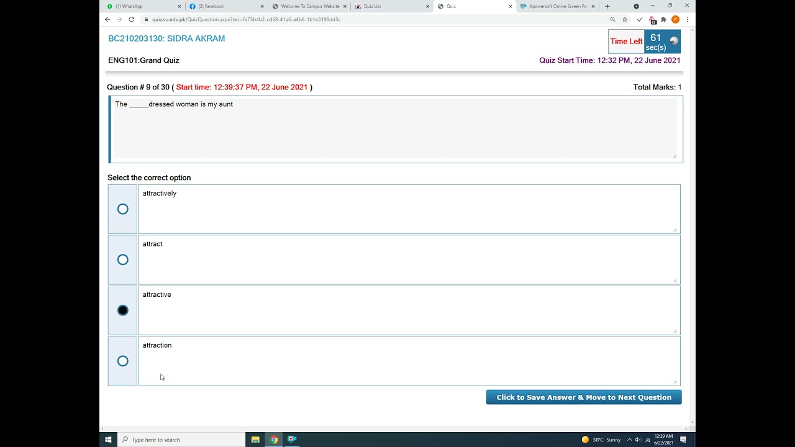Open the notification center icon
The image size is (795, 447).
[683, 440]
